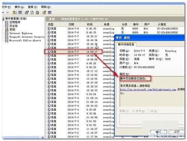Click the 21:44:58 time cell

(x=92, y=117)
